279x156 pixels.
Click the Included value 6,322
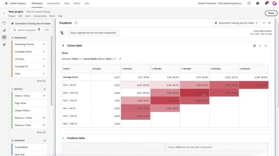117,85
